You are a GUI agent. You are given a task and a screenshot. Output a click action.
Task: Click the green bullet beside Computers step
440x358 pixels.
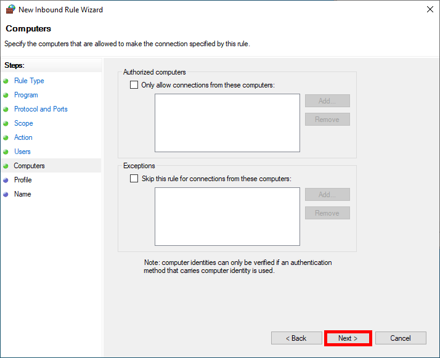tap(6, 166)
